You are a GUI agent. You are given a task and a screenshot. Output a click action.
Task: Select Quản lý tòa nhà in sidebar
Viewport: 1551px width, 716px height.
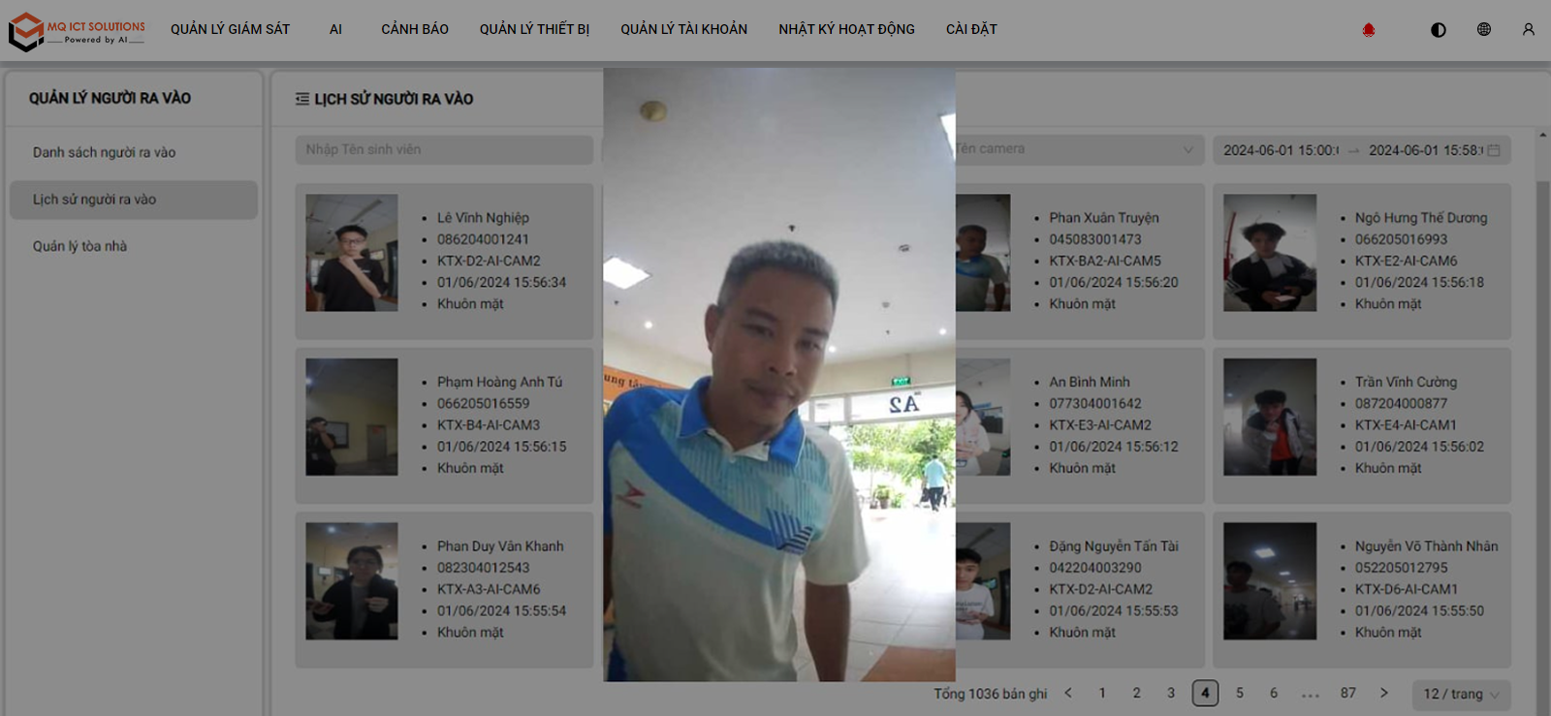pyautogui.click(x=80, y=246)
